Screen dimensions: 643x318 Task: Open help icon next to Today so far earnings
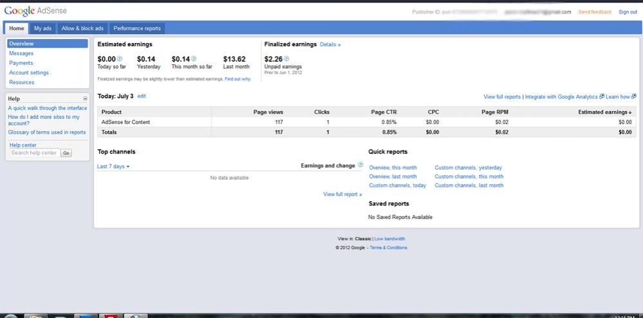coord(120,59)
